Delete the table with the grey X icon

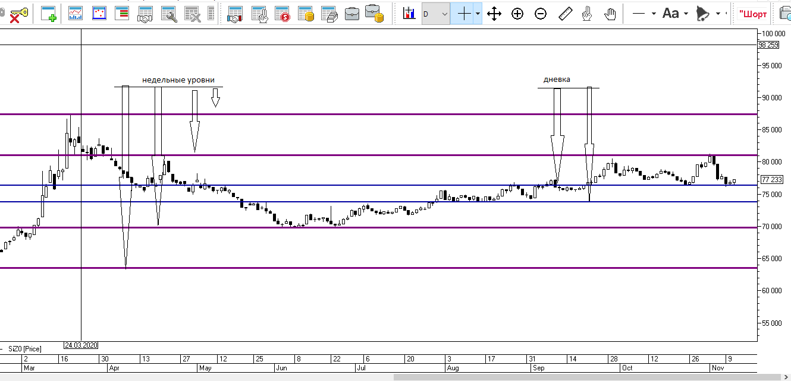coord(192,14)
